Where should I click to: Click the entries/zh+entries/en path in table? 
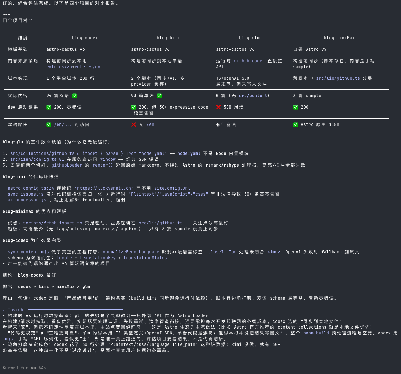pyautogui.click(x=73, y=67)
